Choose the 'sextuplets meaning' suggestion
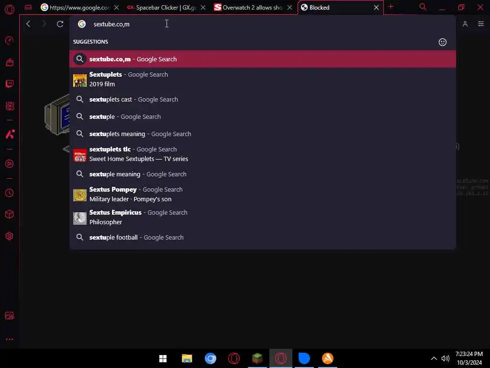 click(263, 134)
